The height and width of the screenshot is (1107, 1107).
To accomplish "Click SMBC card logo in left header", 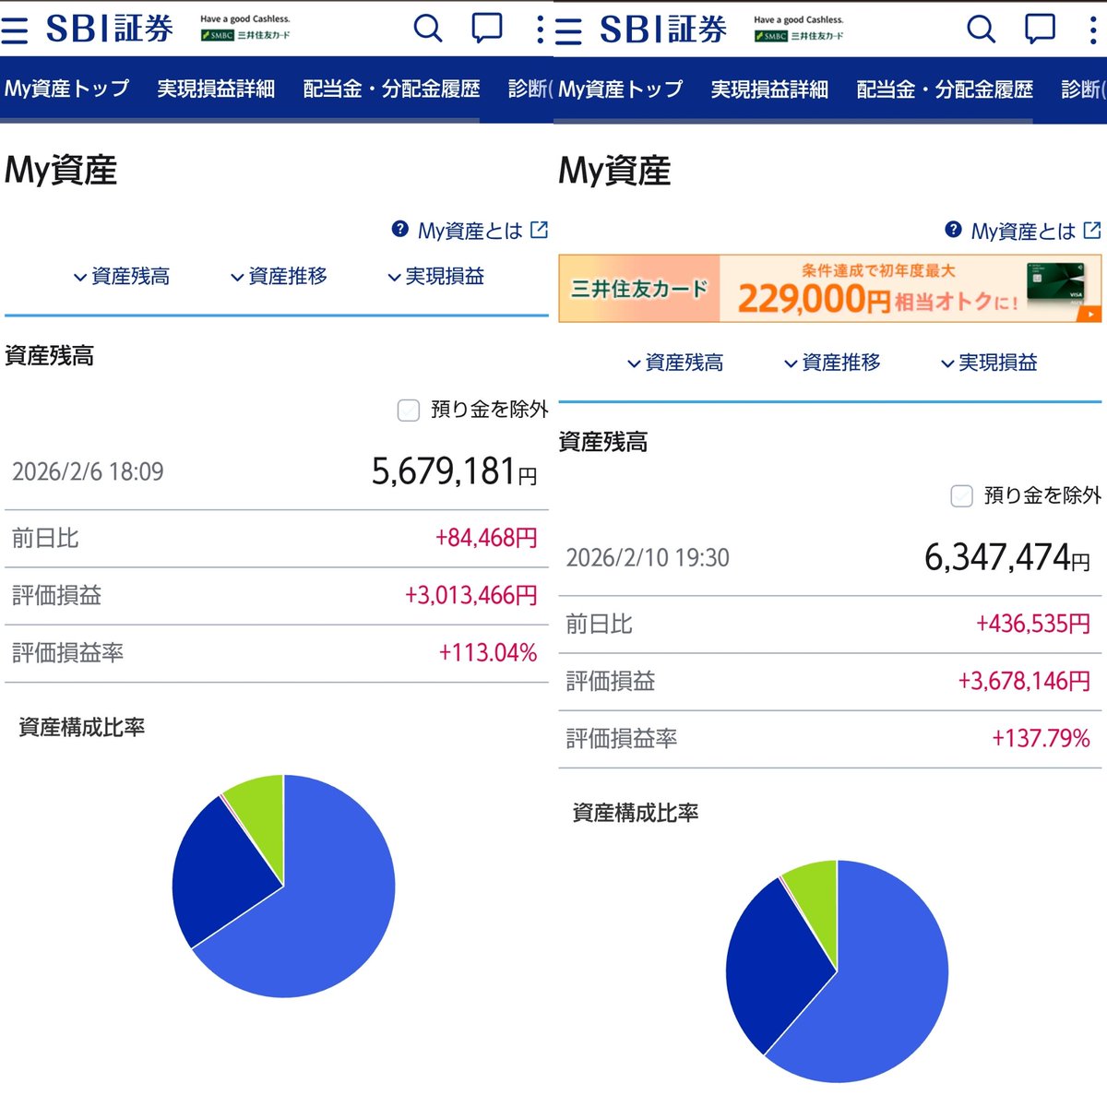I will (x=245, y=29).
